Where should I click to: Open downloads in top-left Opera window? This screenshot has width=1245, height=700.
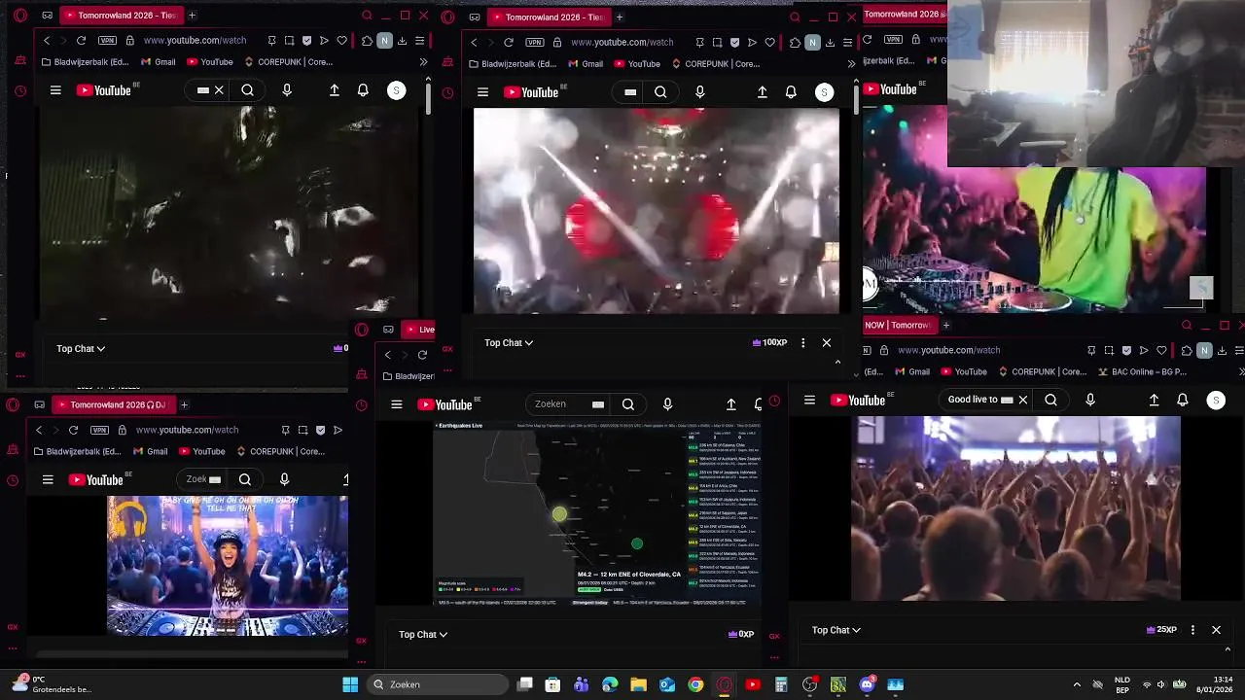402,41
